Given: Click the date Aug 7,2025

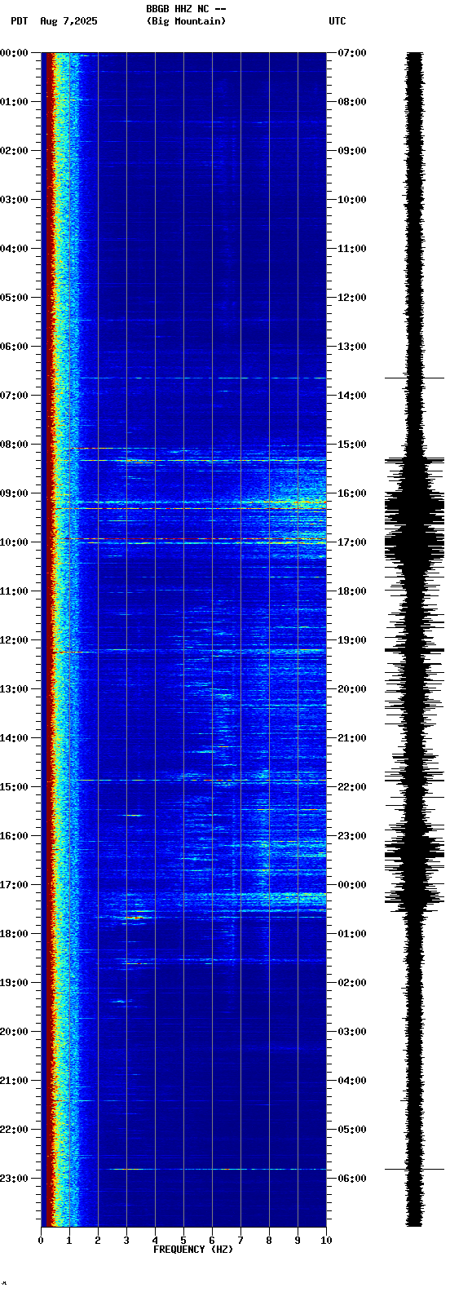Looking at the screenshot, I should coord(68,21).
